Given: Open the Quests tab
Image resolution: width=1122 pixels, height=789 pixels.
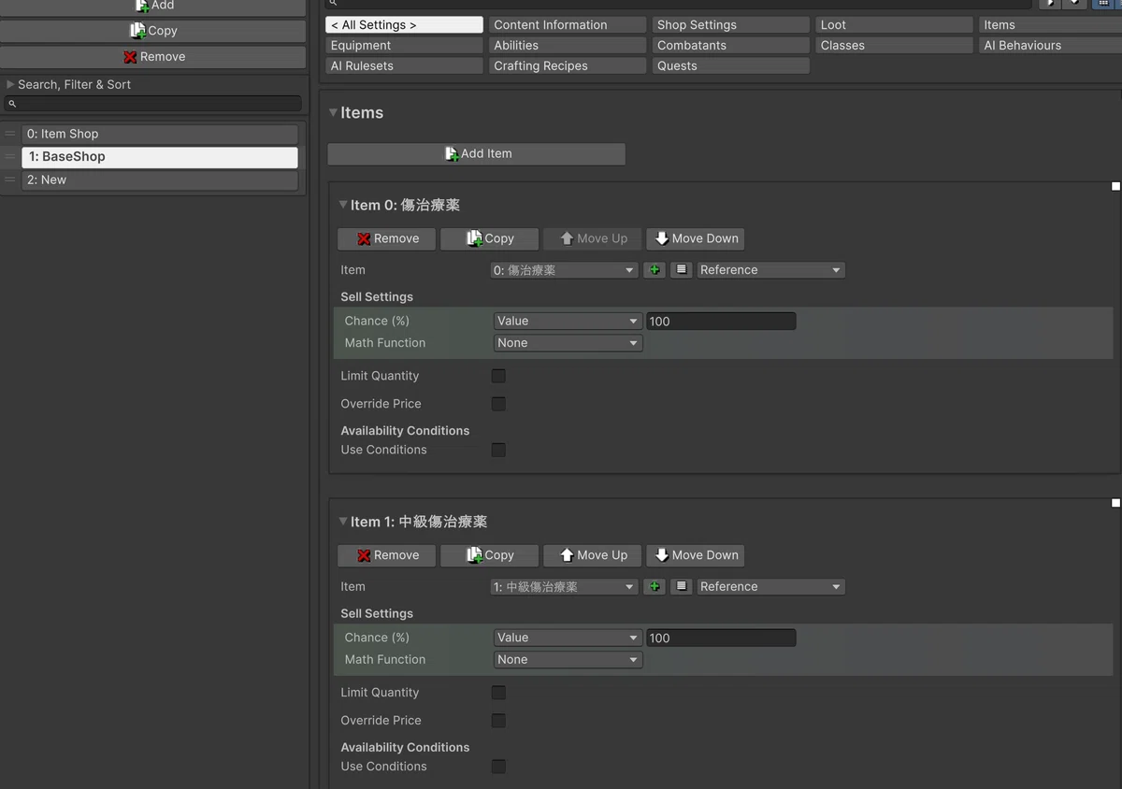Looking at the screenshot, I should (731, 66).
